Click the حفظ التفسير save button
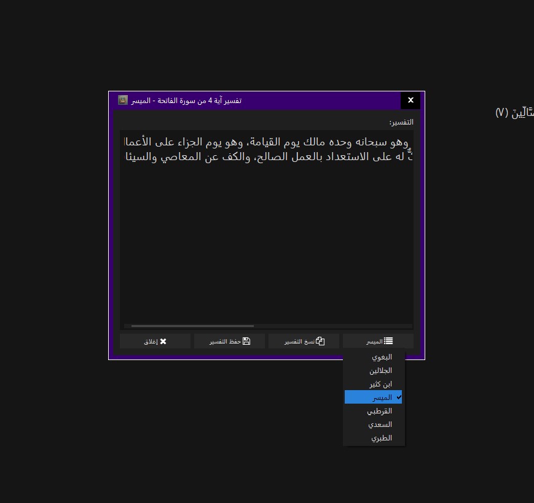 [x=230, y=341]
